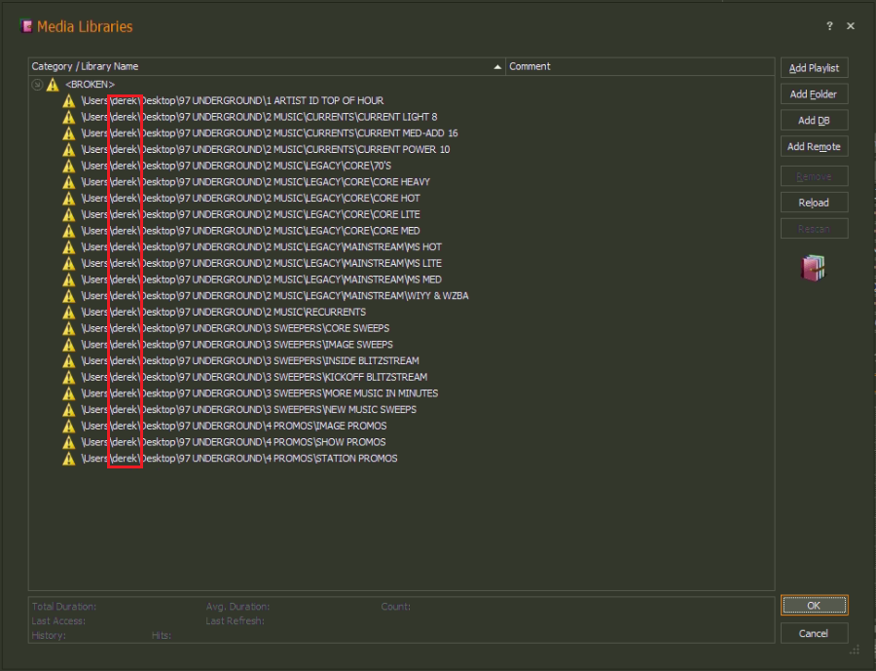The image size is (876, 671).
Task: Select the SWEEPERS\CORE SWEEPS library row
Action: point(236,327)
